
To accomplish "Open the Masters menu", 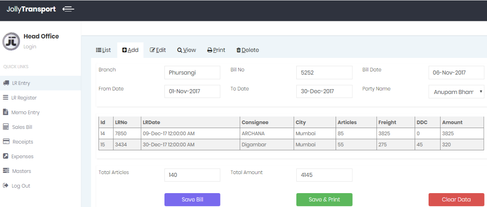I will click(x=41, y=171).
